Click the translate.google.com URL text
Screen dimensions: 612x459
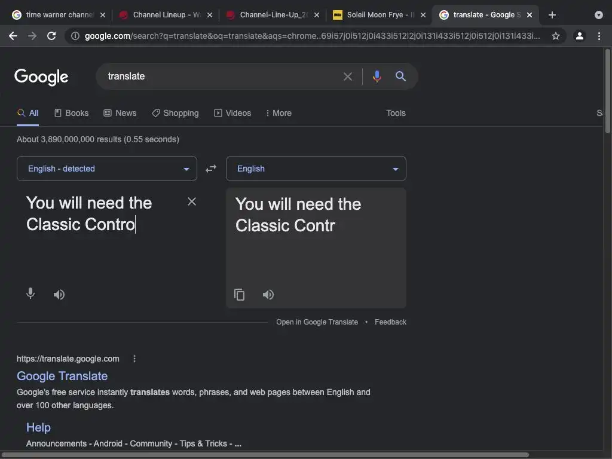coord(68,359)
